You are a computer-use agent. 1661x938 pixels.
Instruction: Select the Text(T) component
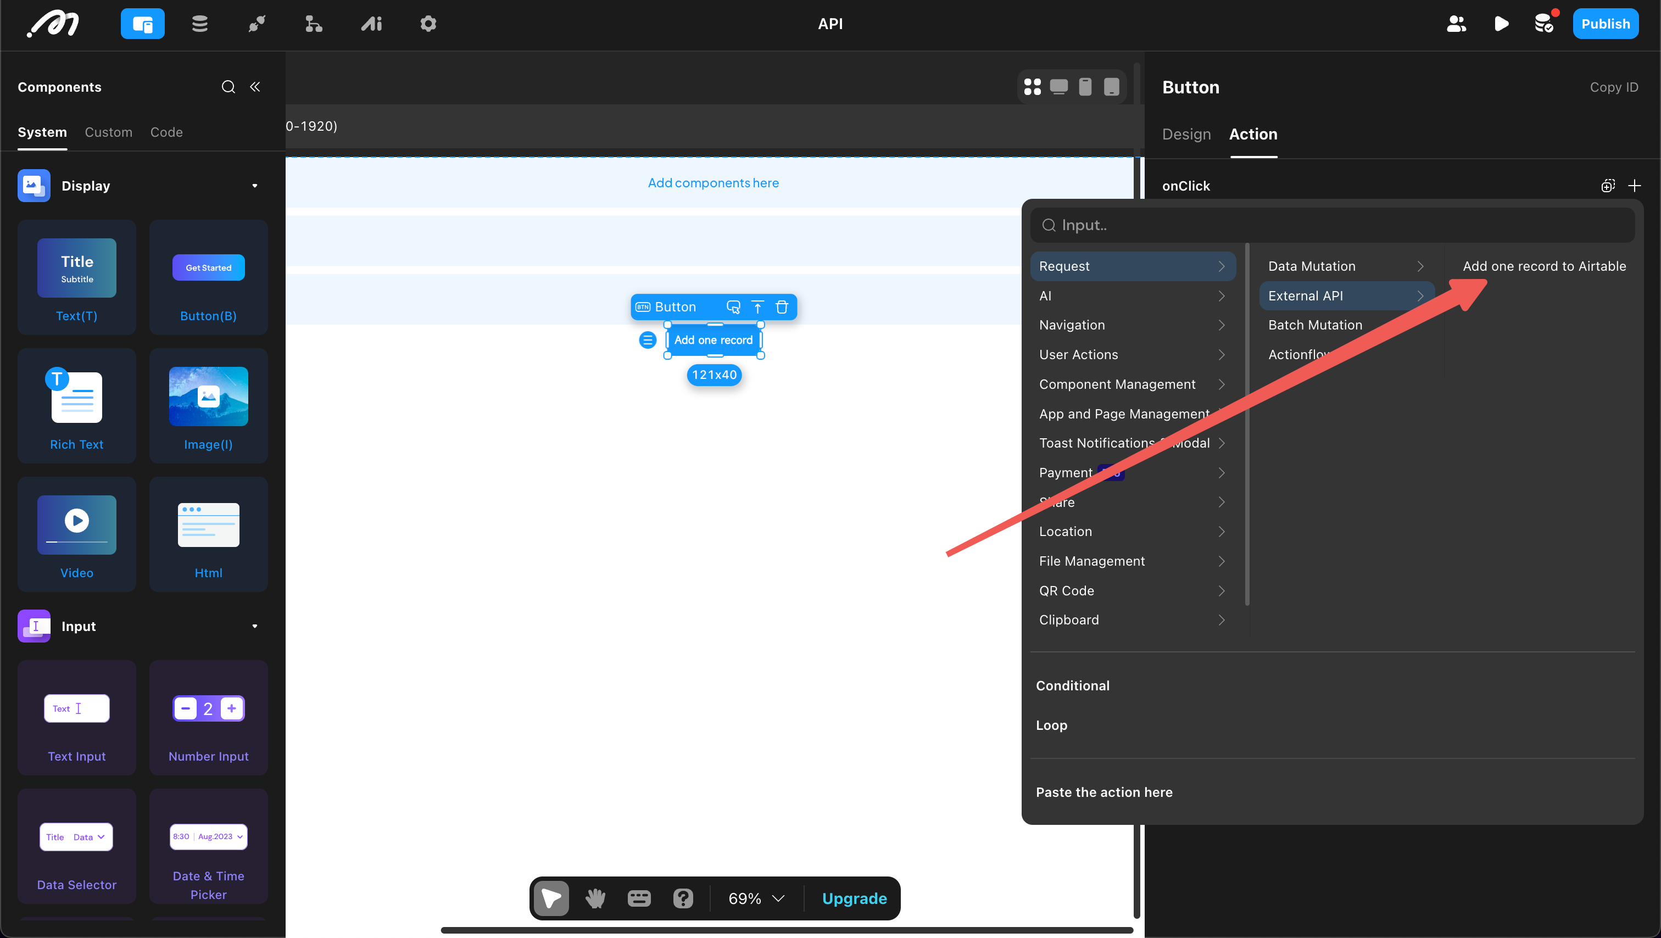[x=77, y=277]
